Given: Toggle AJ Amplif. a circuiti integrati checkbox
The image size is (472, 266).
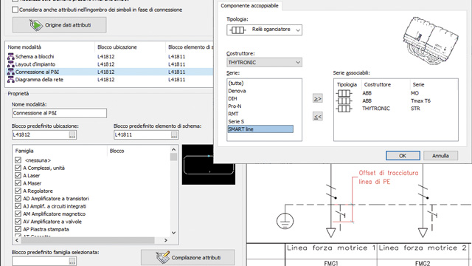Looking at the screenshot, I should [18, 206].
